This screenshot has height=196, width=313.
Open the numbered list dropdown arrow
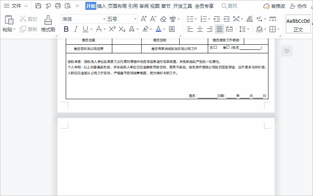(209, 19)
